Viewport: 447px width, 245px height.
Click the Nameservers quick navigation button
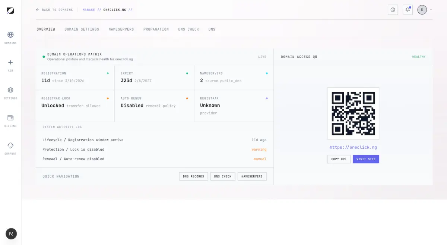click(252, 176)
